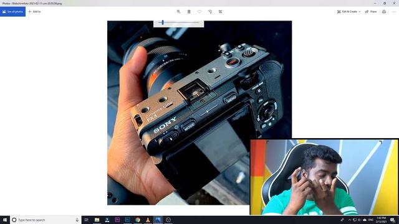Click the Zoom magnifier icon
The width and height of the screenshot is (399, 224).
179,12
